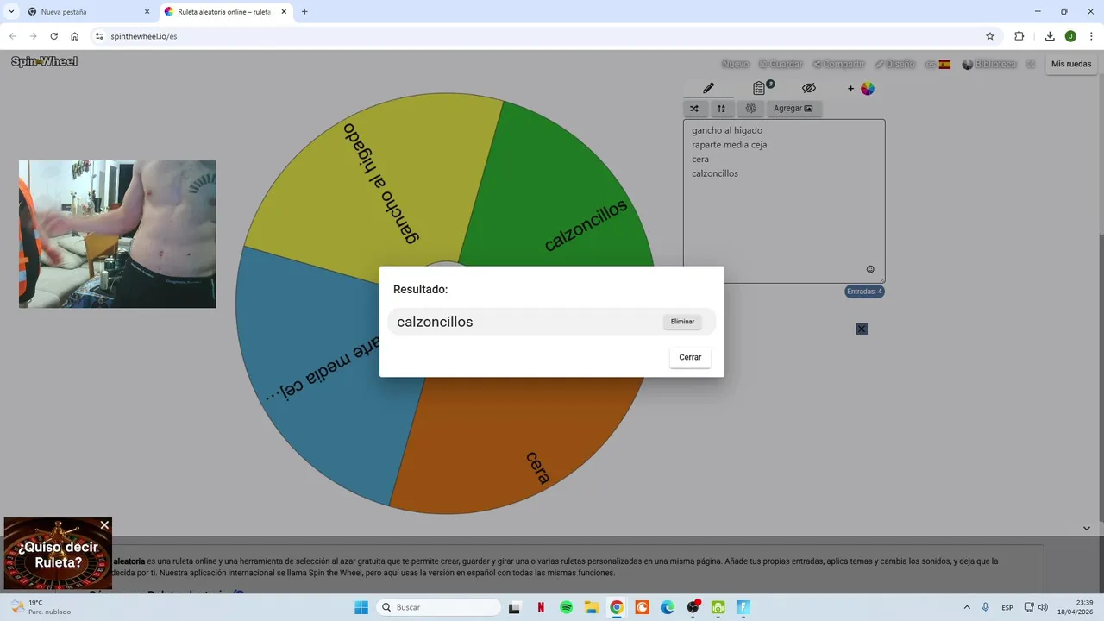The image size is (1104, 621).
Task: Open the Diseño menu
Action: click(894, 64)
